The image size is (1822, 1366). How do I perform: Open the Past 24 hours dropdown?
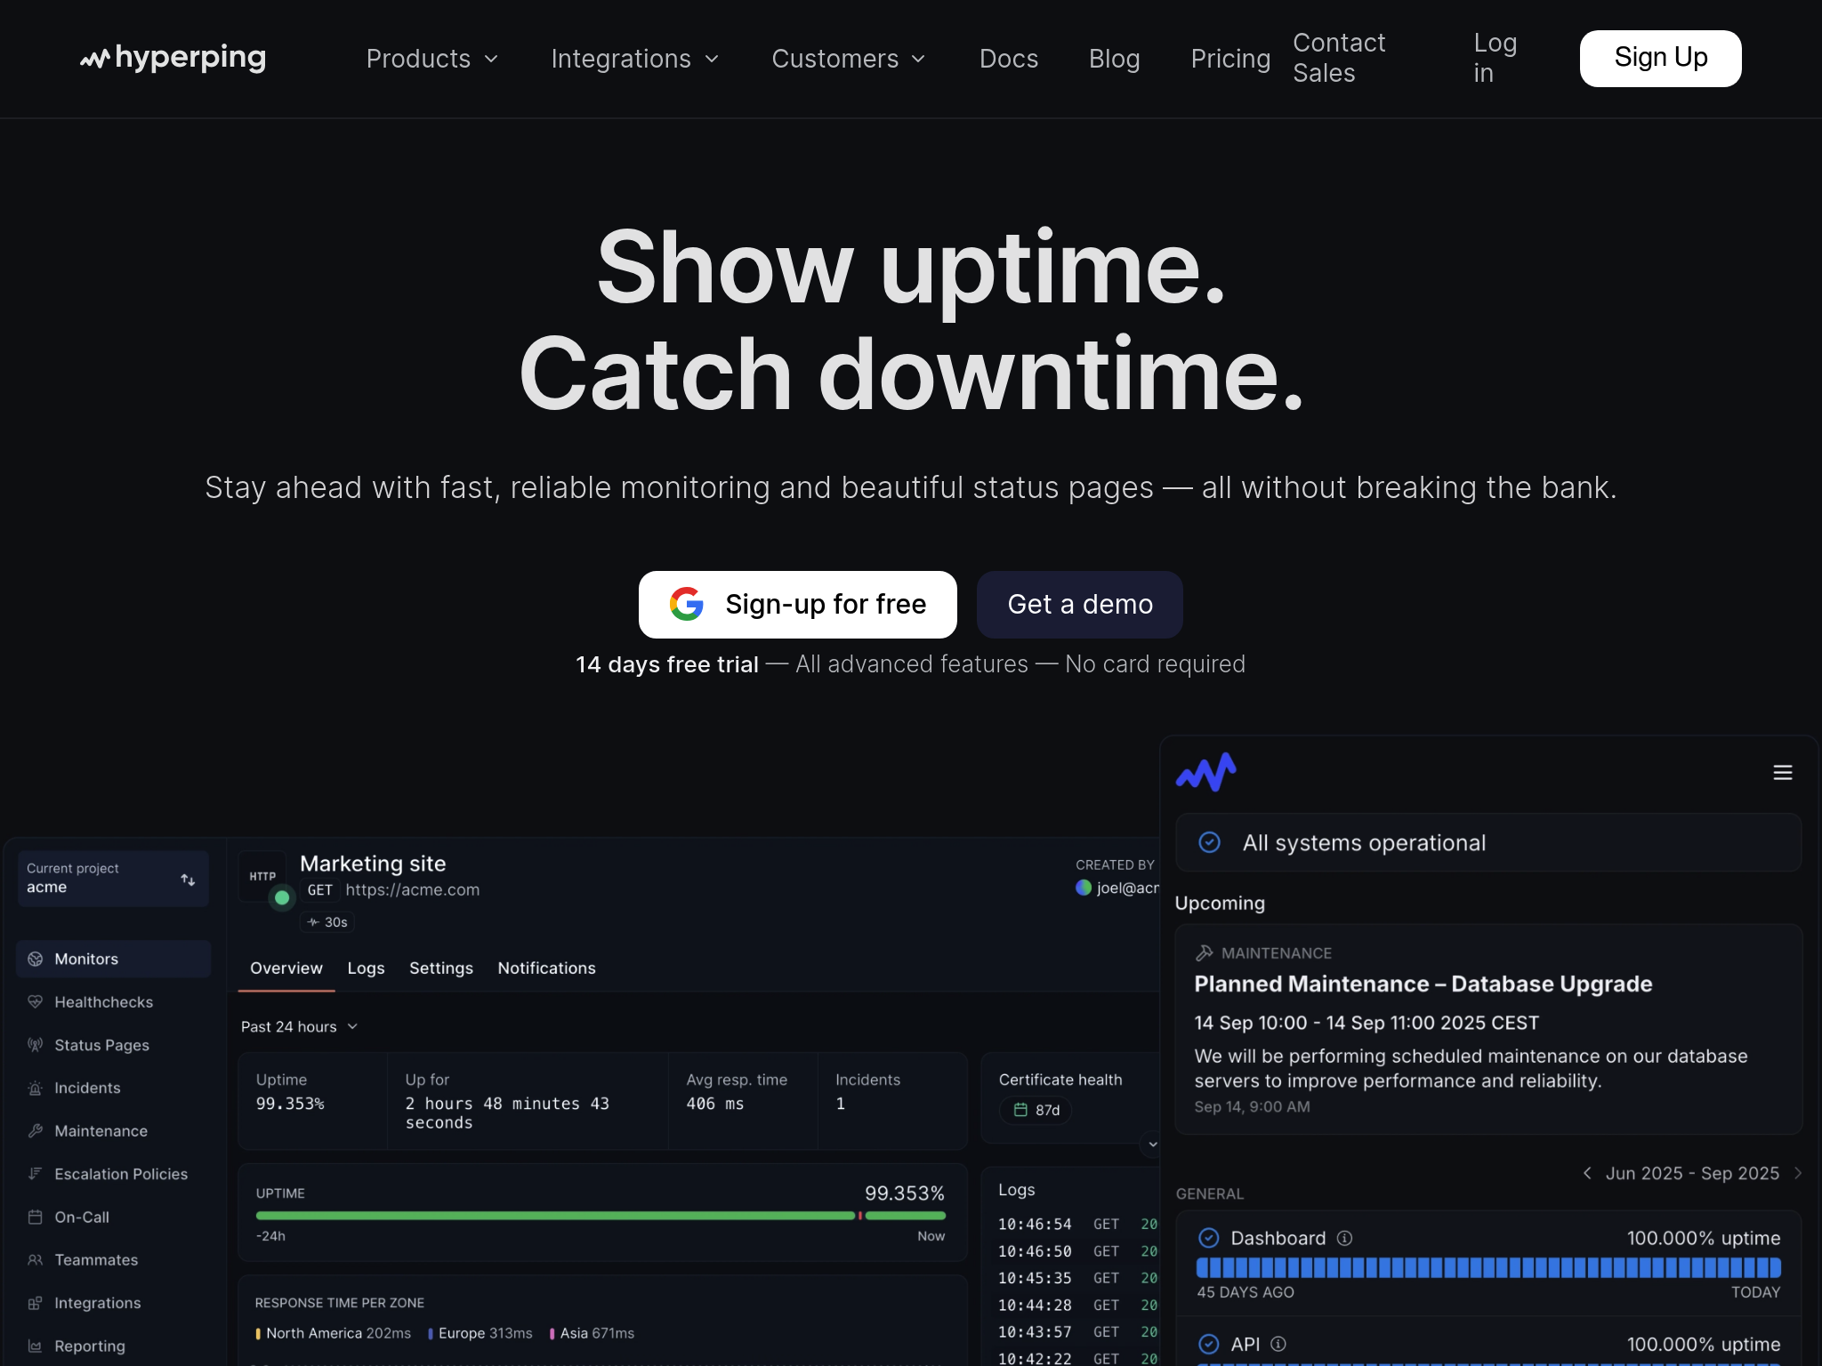(x=299, y=1026)
